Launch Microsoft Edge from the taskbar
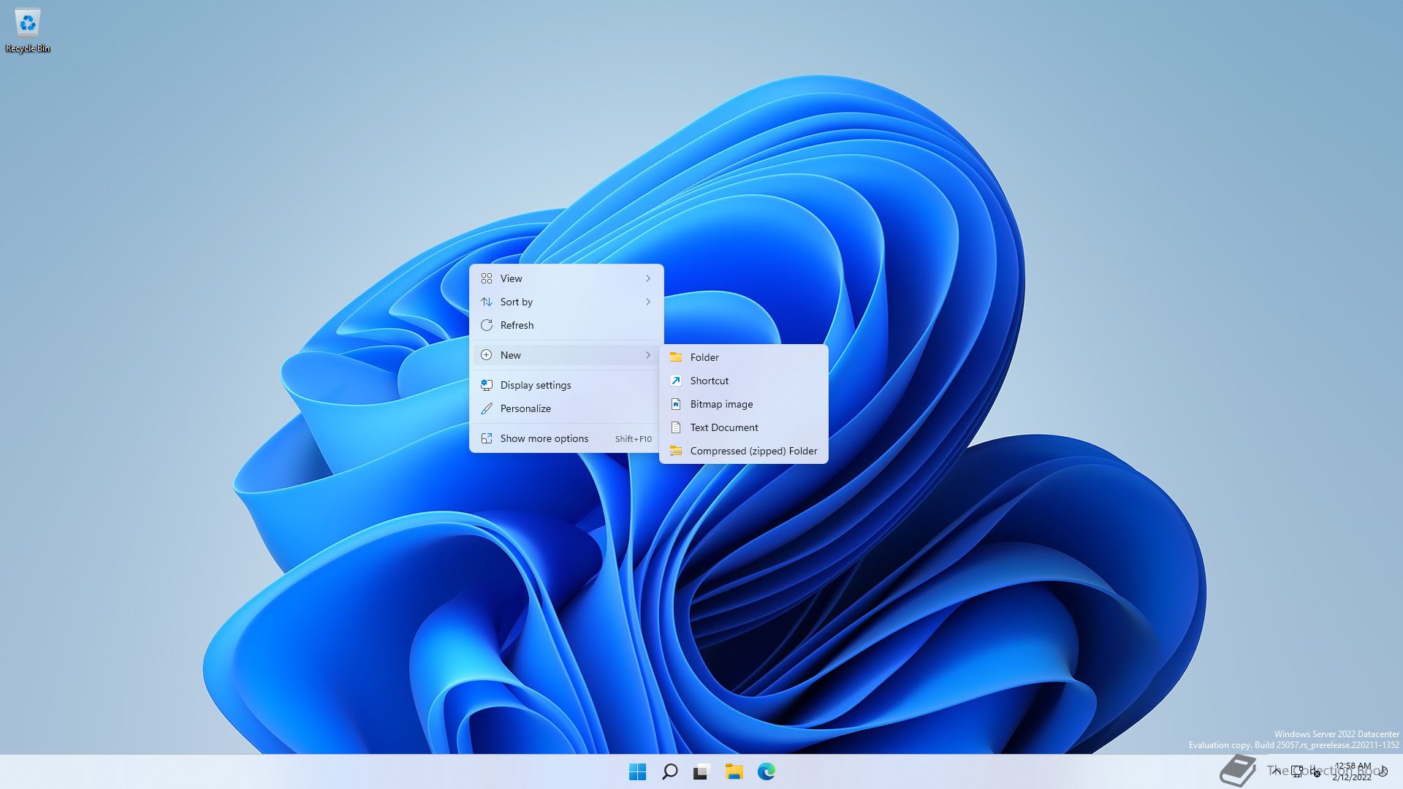Image resolution: width=1403 pixels, height=789 pixels. point(766,771)
